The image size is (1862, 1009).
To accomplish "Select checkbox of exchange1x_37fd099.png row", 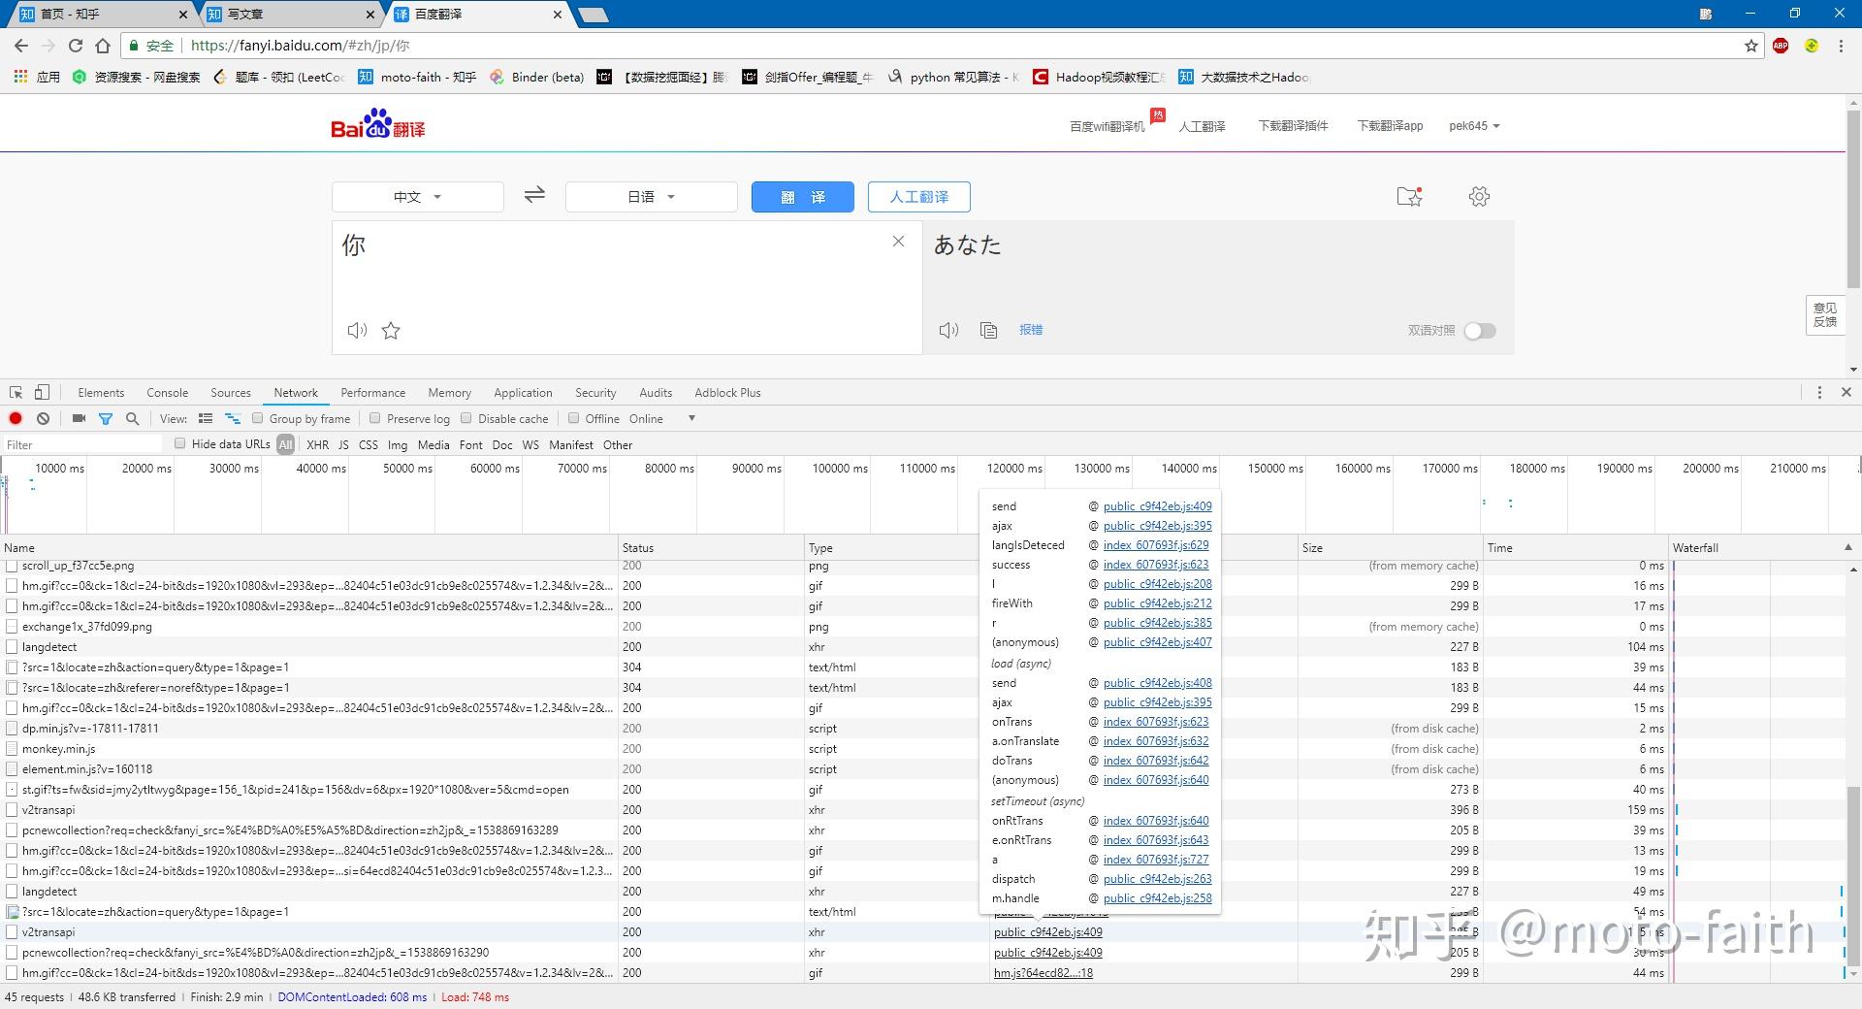I will pos(12,626).
